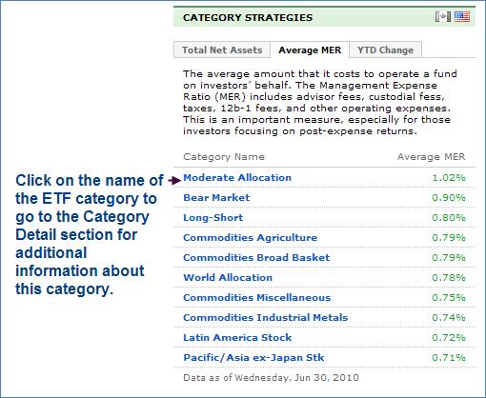Open Commodities Agriculture category details
This screenshot has height=398, width=486.
(x=251, y=238)
